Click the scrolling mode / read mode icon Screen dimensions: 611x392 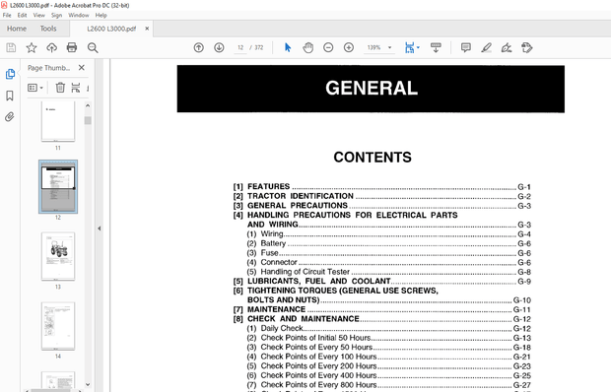point(436,47)
